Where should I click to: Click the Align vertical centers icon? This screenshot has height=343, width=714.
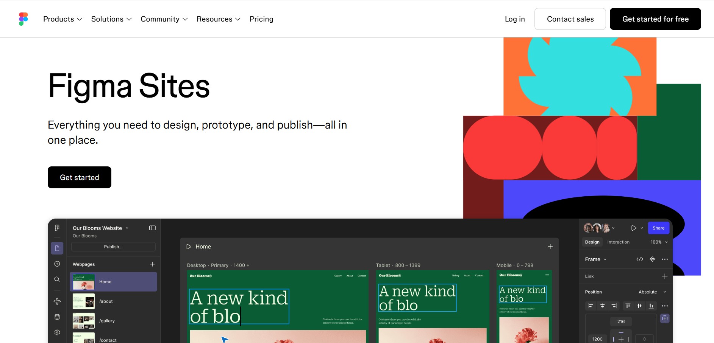639,306
